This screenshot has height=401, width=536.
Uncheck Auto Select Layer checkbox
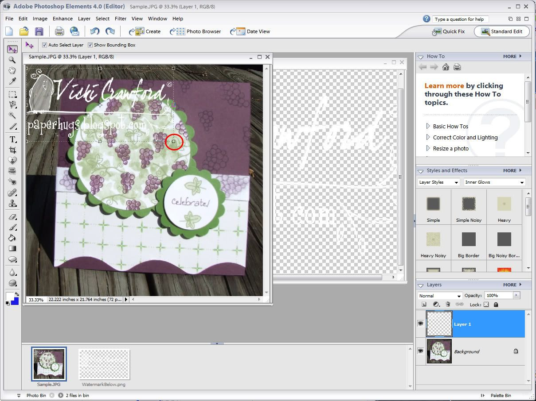click(x=44, y=45)
